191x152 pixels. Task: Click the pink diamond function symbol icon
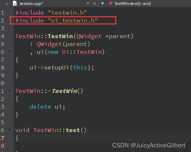(111, 3)
